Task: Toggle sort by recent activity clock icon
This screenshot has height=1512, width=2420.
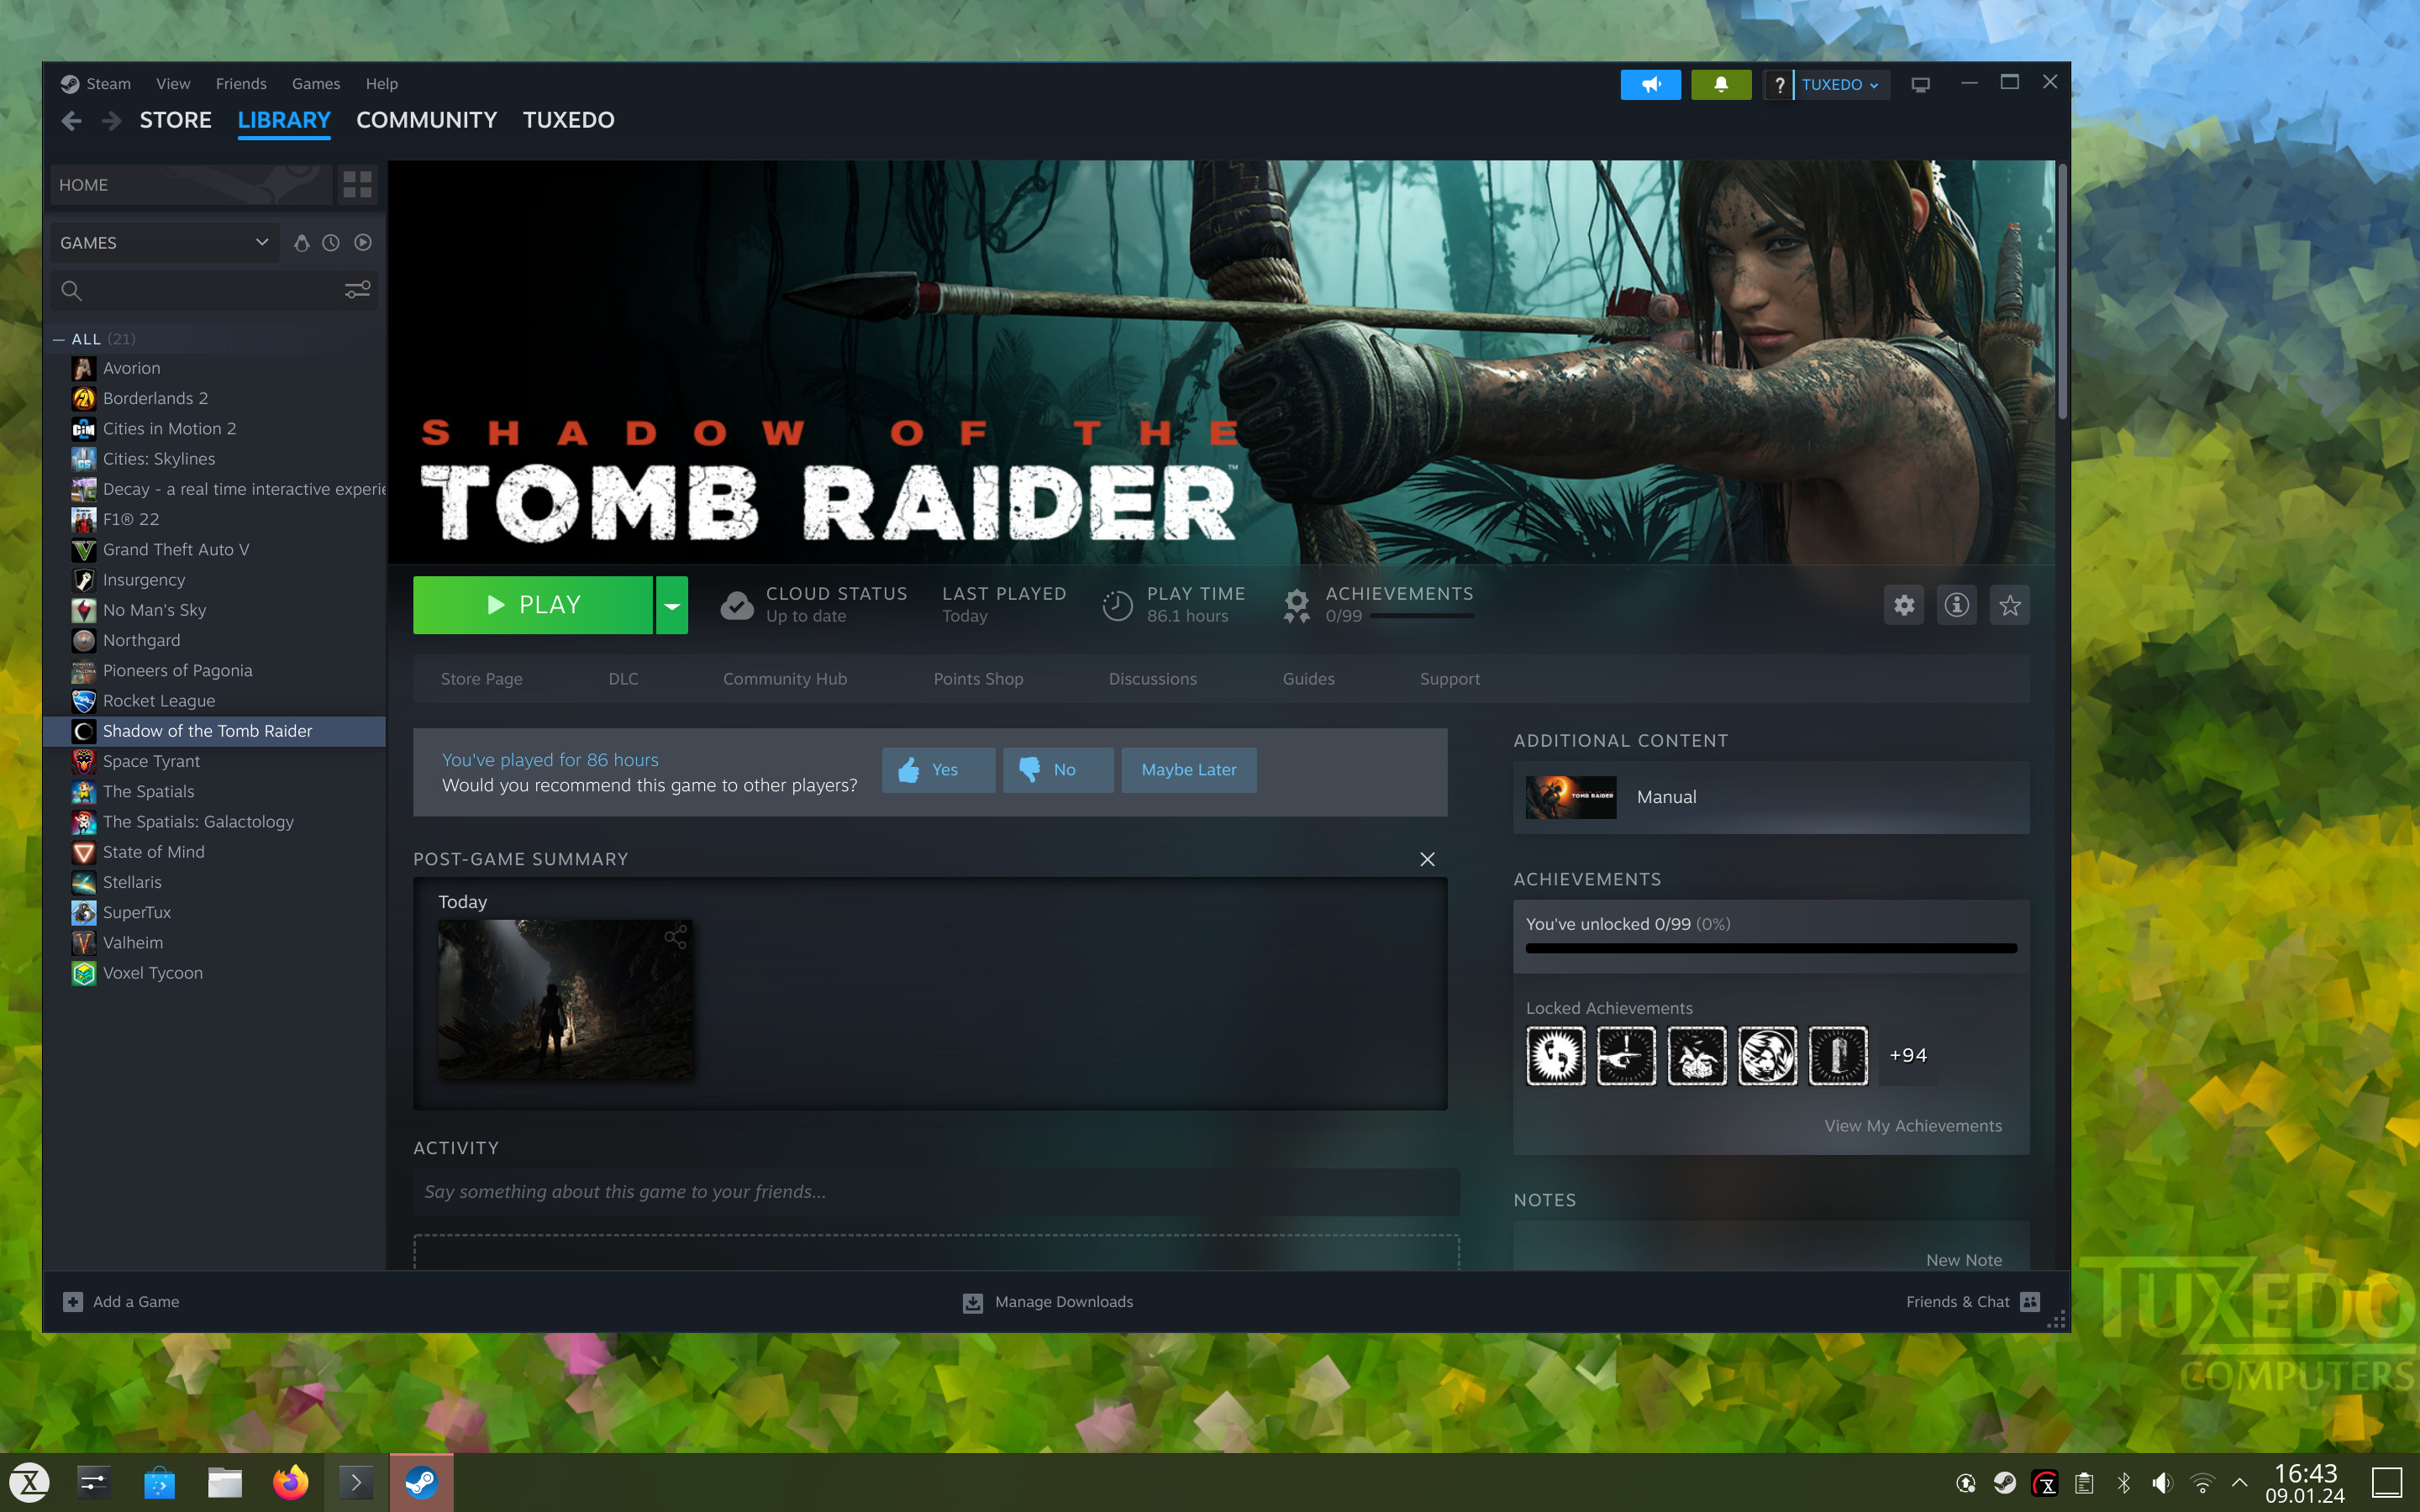Action: point(331,242)
